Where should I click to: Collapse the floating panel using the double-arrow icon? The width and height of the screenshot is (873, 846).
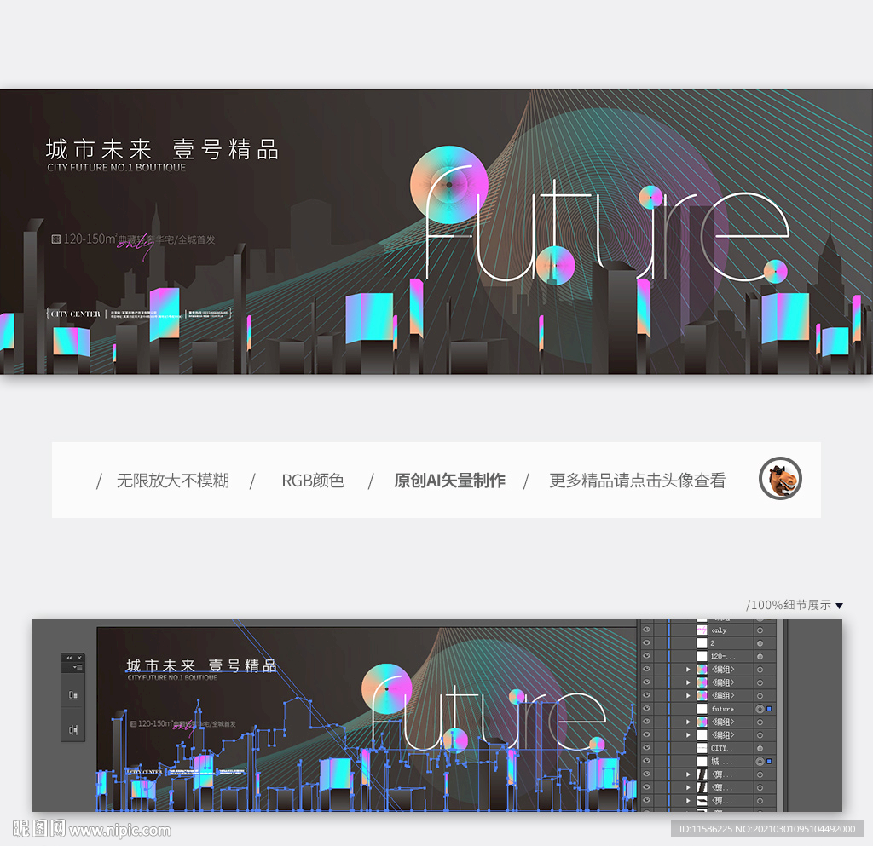click(69, 658)
